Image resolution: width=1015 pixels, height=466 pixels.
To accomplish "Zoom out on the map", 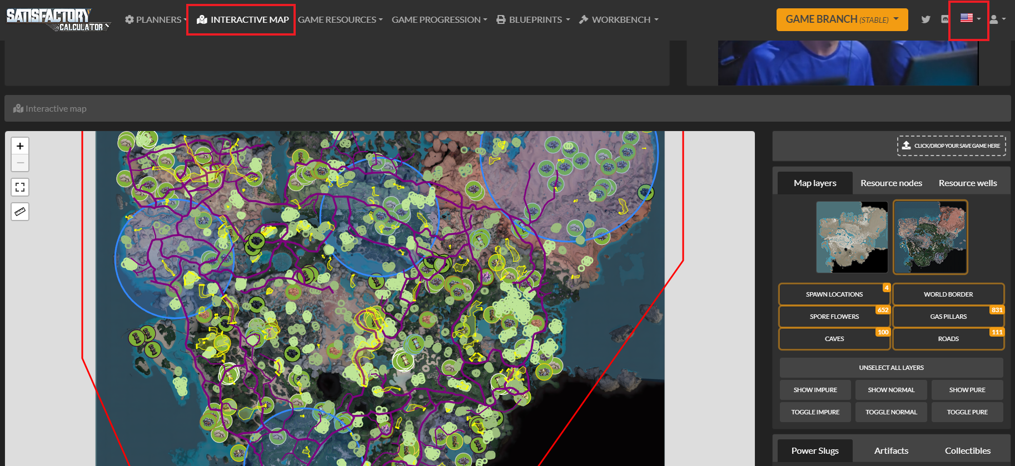I will [20, 163].
